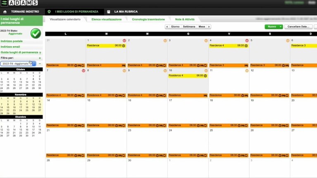Image resolution: width=317 pixels, height=178 pixels.
Task: Click recurrence icon in day 31 orange Residence bar
Action: pyautogui.click(x=83, y=66)
